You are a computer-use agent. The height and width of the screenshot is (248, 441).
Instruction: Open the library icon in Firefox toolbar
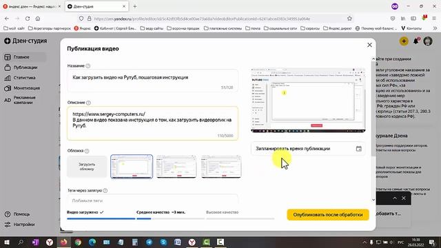[x=403, y=19]
